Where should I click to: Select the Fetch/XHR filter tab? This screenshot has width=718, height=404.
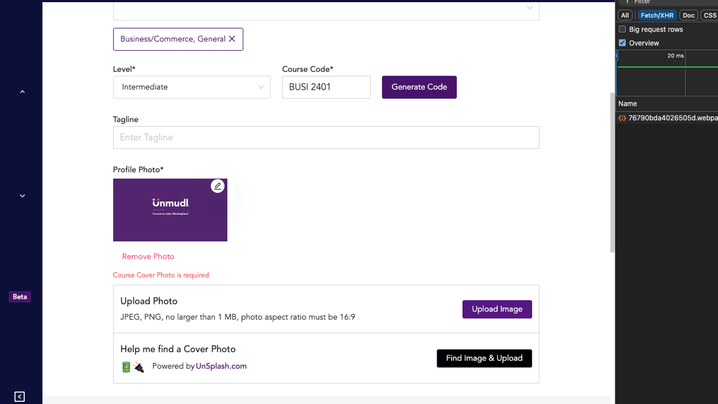pos(657,15)
